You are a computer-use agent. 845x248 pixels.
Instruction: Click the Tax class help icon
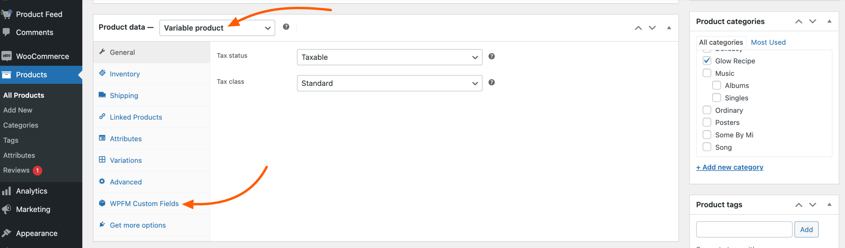click(491, 82)
